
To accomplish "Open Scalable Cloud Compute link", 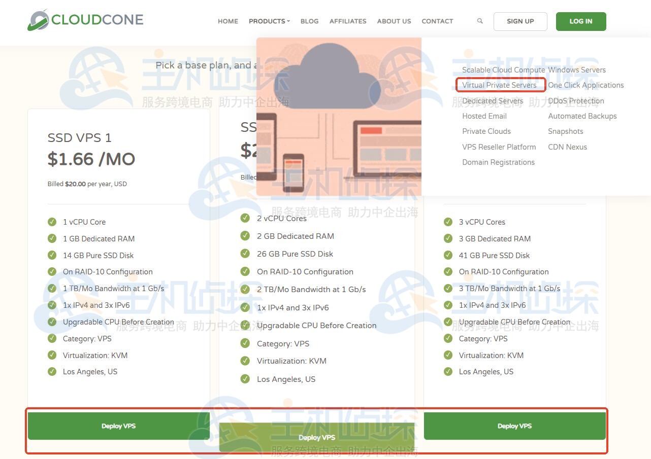I will click(503, 70).
